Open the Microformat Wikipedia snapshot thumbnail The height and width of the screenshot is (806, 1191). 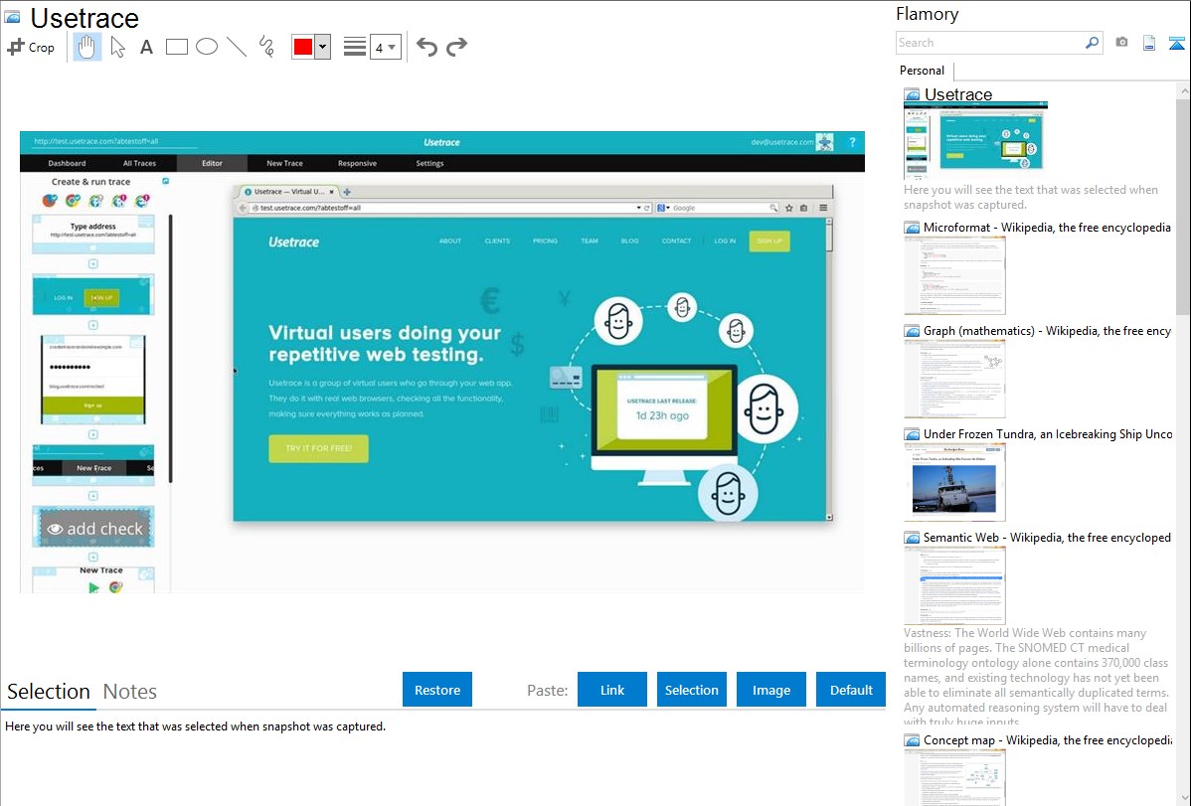[x=954, y=275]
